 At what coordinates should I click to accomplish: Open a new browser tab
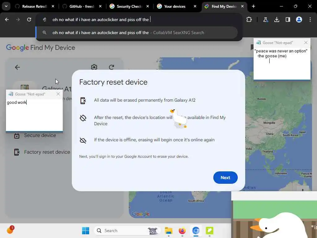point(253,7)
